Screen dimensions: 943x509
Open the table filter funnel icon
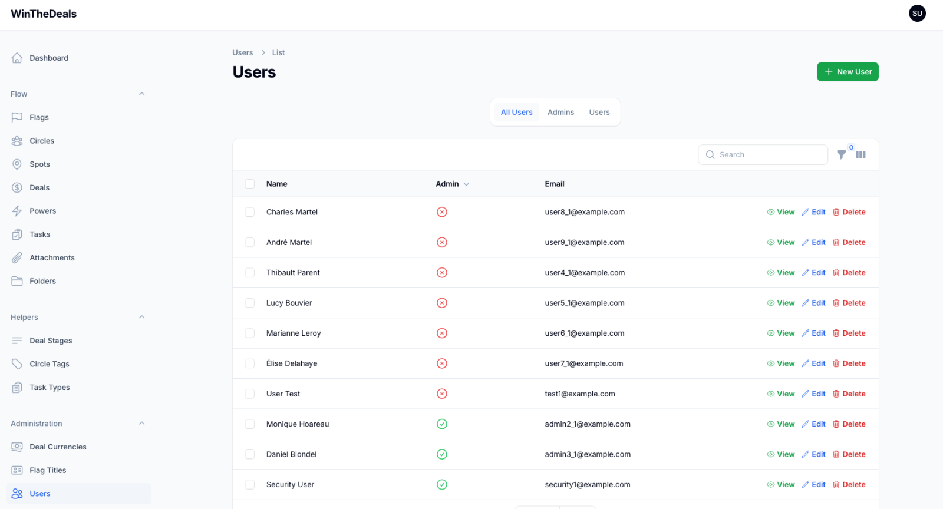tap(841, 155)
